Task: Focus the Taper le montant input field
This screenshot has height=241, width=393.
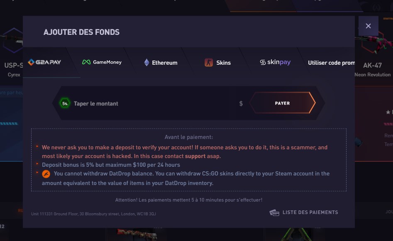Action: click(154, 103)
